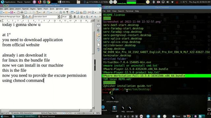
Task: Open the Places menu on top panel
Action: coord(20,2)
